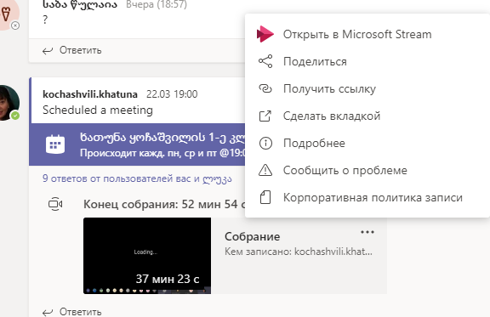Image resolution: width=490 pixels, height=317 pixels.
Task: Click the document icon beside Корпоративная политика записи
Action: tap(265, 197)
